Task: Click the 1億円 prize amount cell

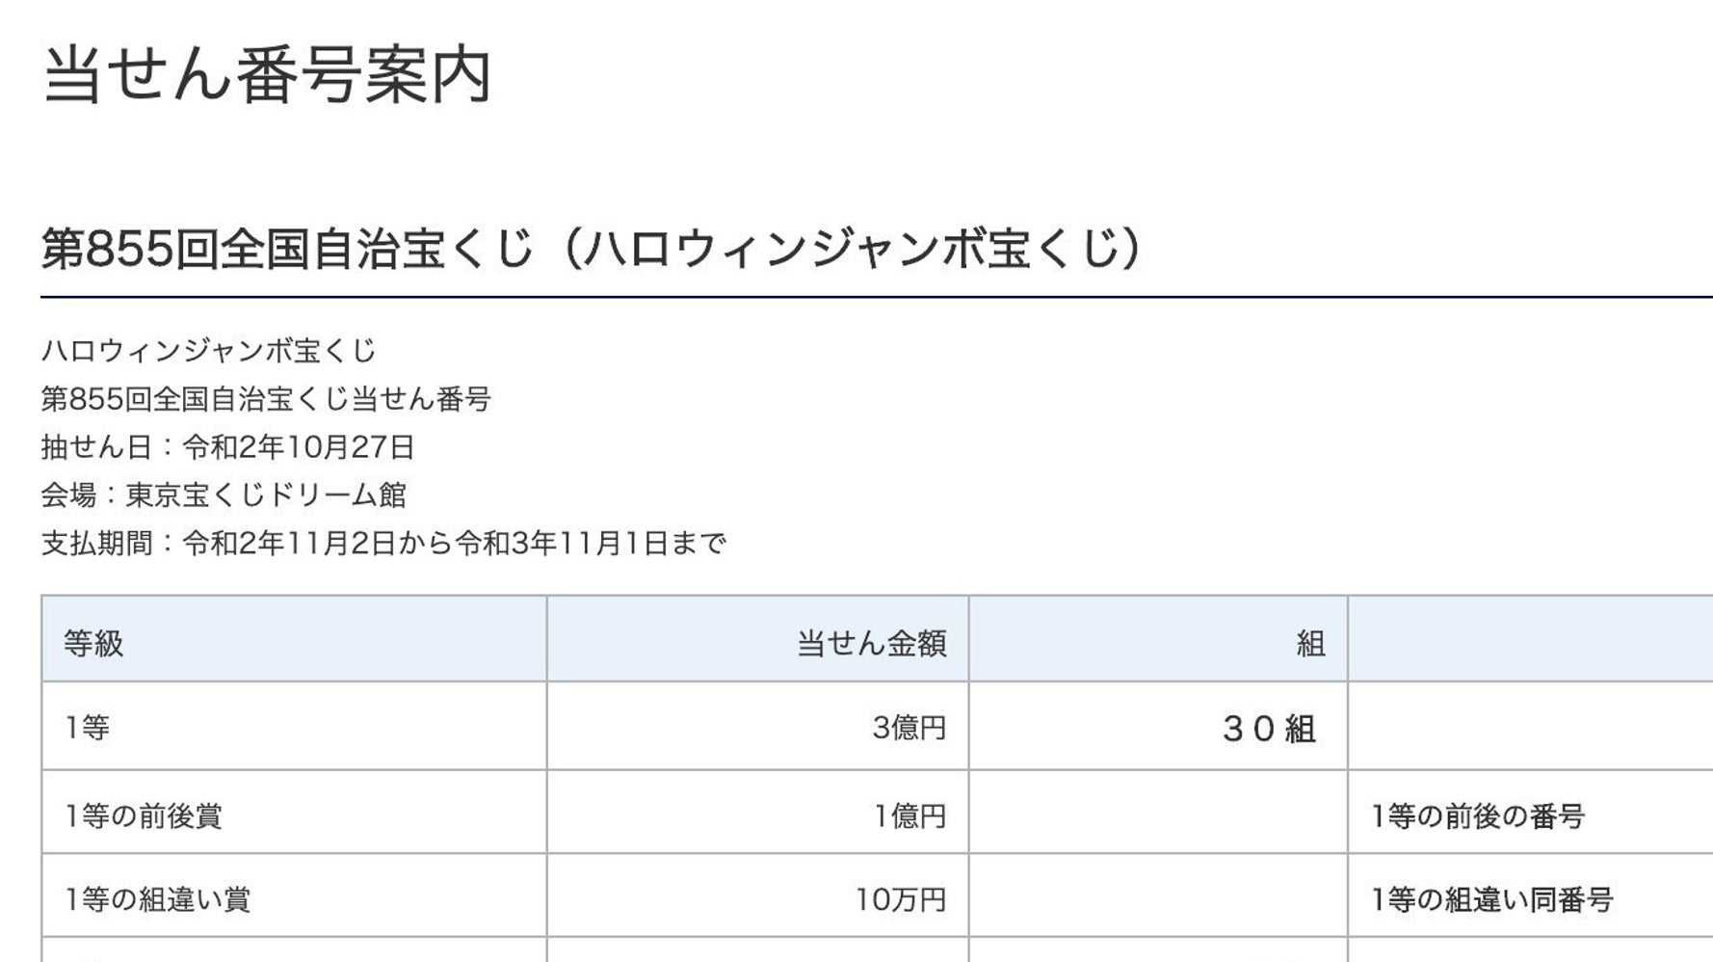Action: pos(909,815)
